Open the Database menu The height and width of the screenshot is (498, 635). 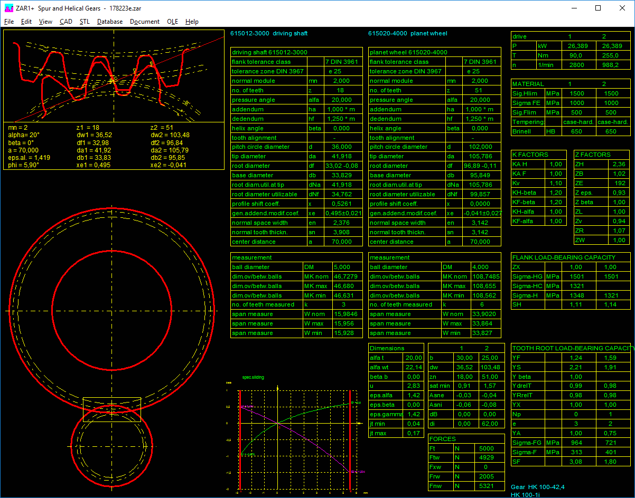(110, 22)
